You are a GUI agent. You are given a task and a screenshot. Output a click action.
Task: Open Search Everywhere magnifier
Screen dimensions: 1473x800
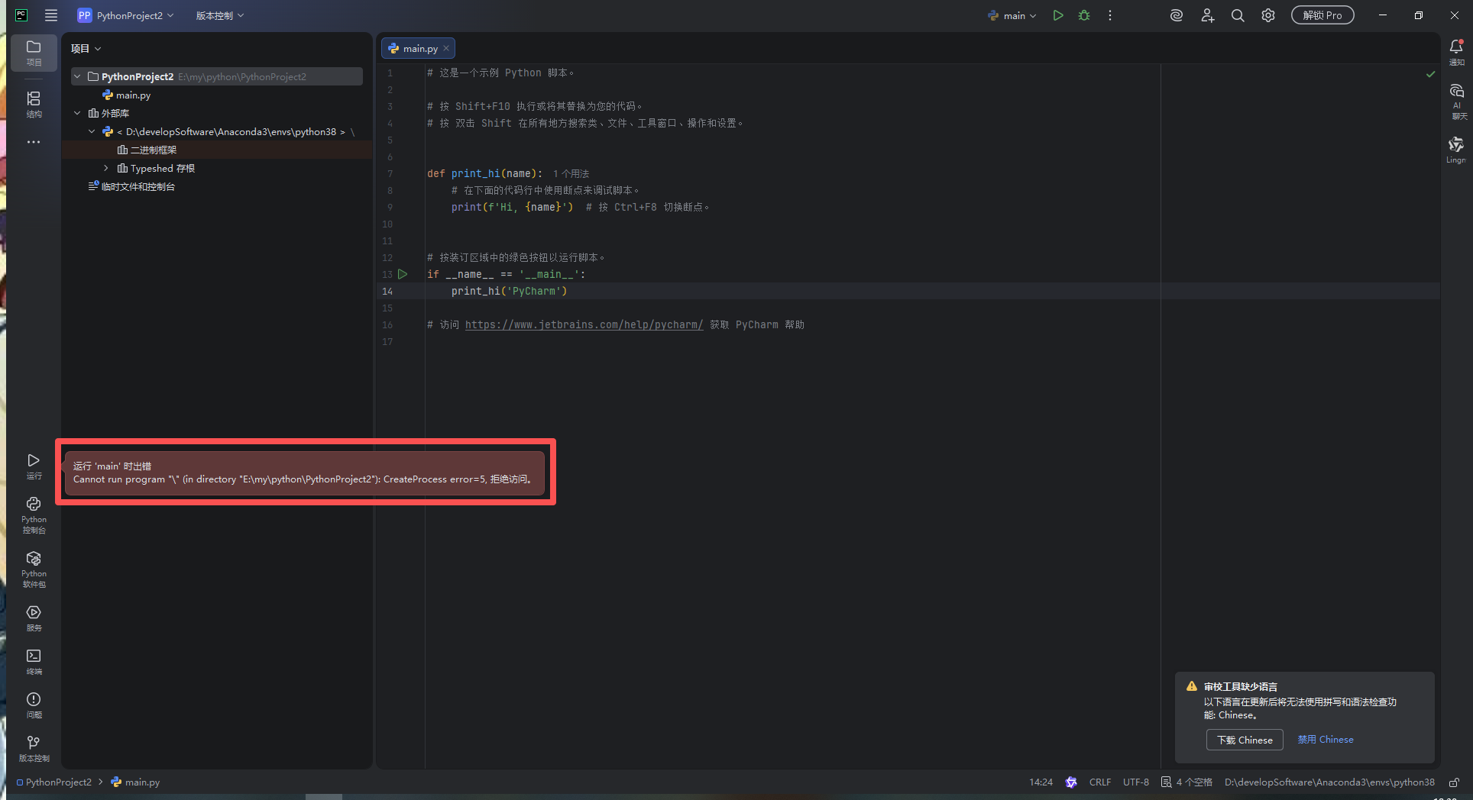[1238, 15]
